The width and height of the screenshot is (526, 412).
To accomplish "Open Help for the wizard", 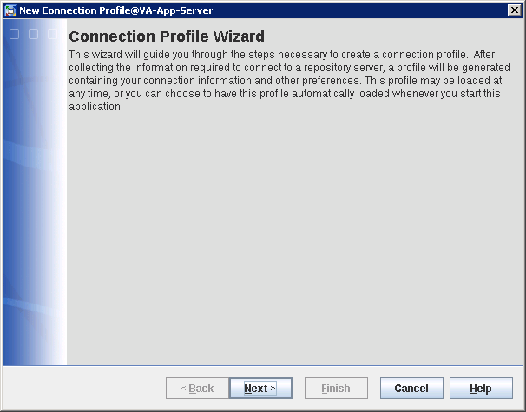I will click(481, 389).
